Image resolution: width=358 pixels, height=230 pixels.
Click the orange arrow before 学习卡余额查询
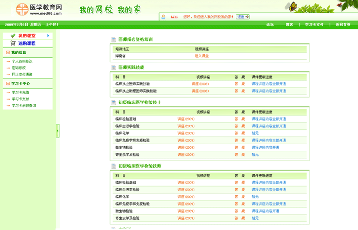9,106
